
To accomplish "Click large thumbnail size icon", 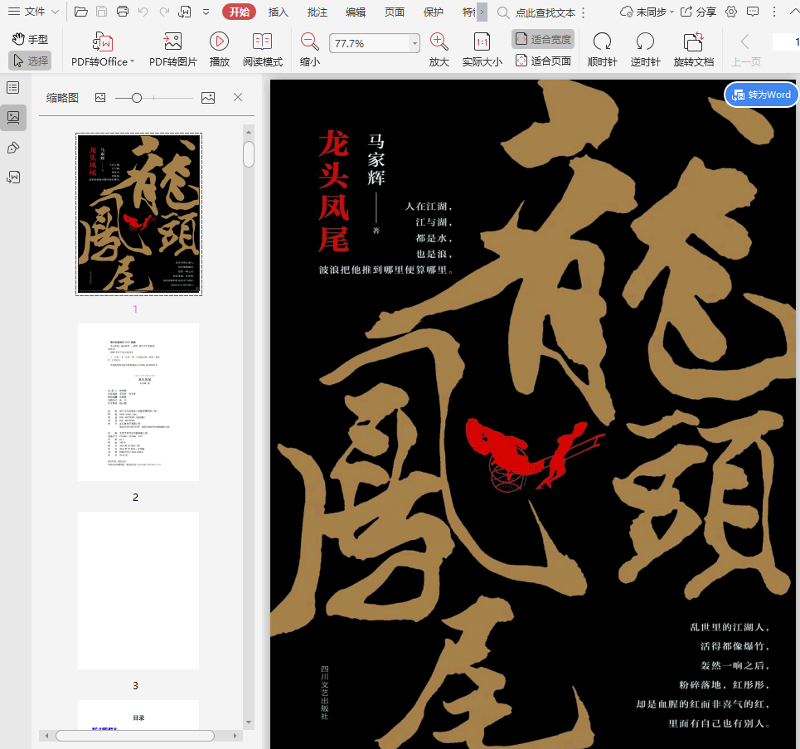I will point(208,98).
